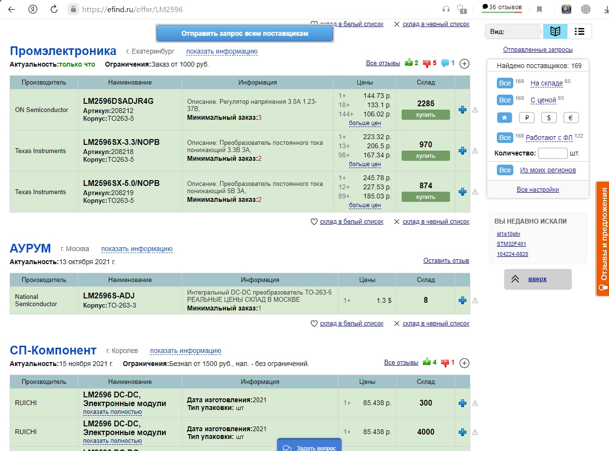The image size is (609, 451).
Task: Open the Все настройки filter settings
Action: (538, 190)
